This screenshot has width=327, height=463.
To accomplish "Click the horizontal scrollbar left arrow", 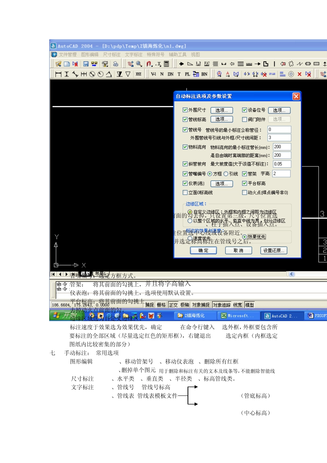I will click(292, 274).
